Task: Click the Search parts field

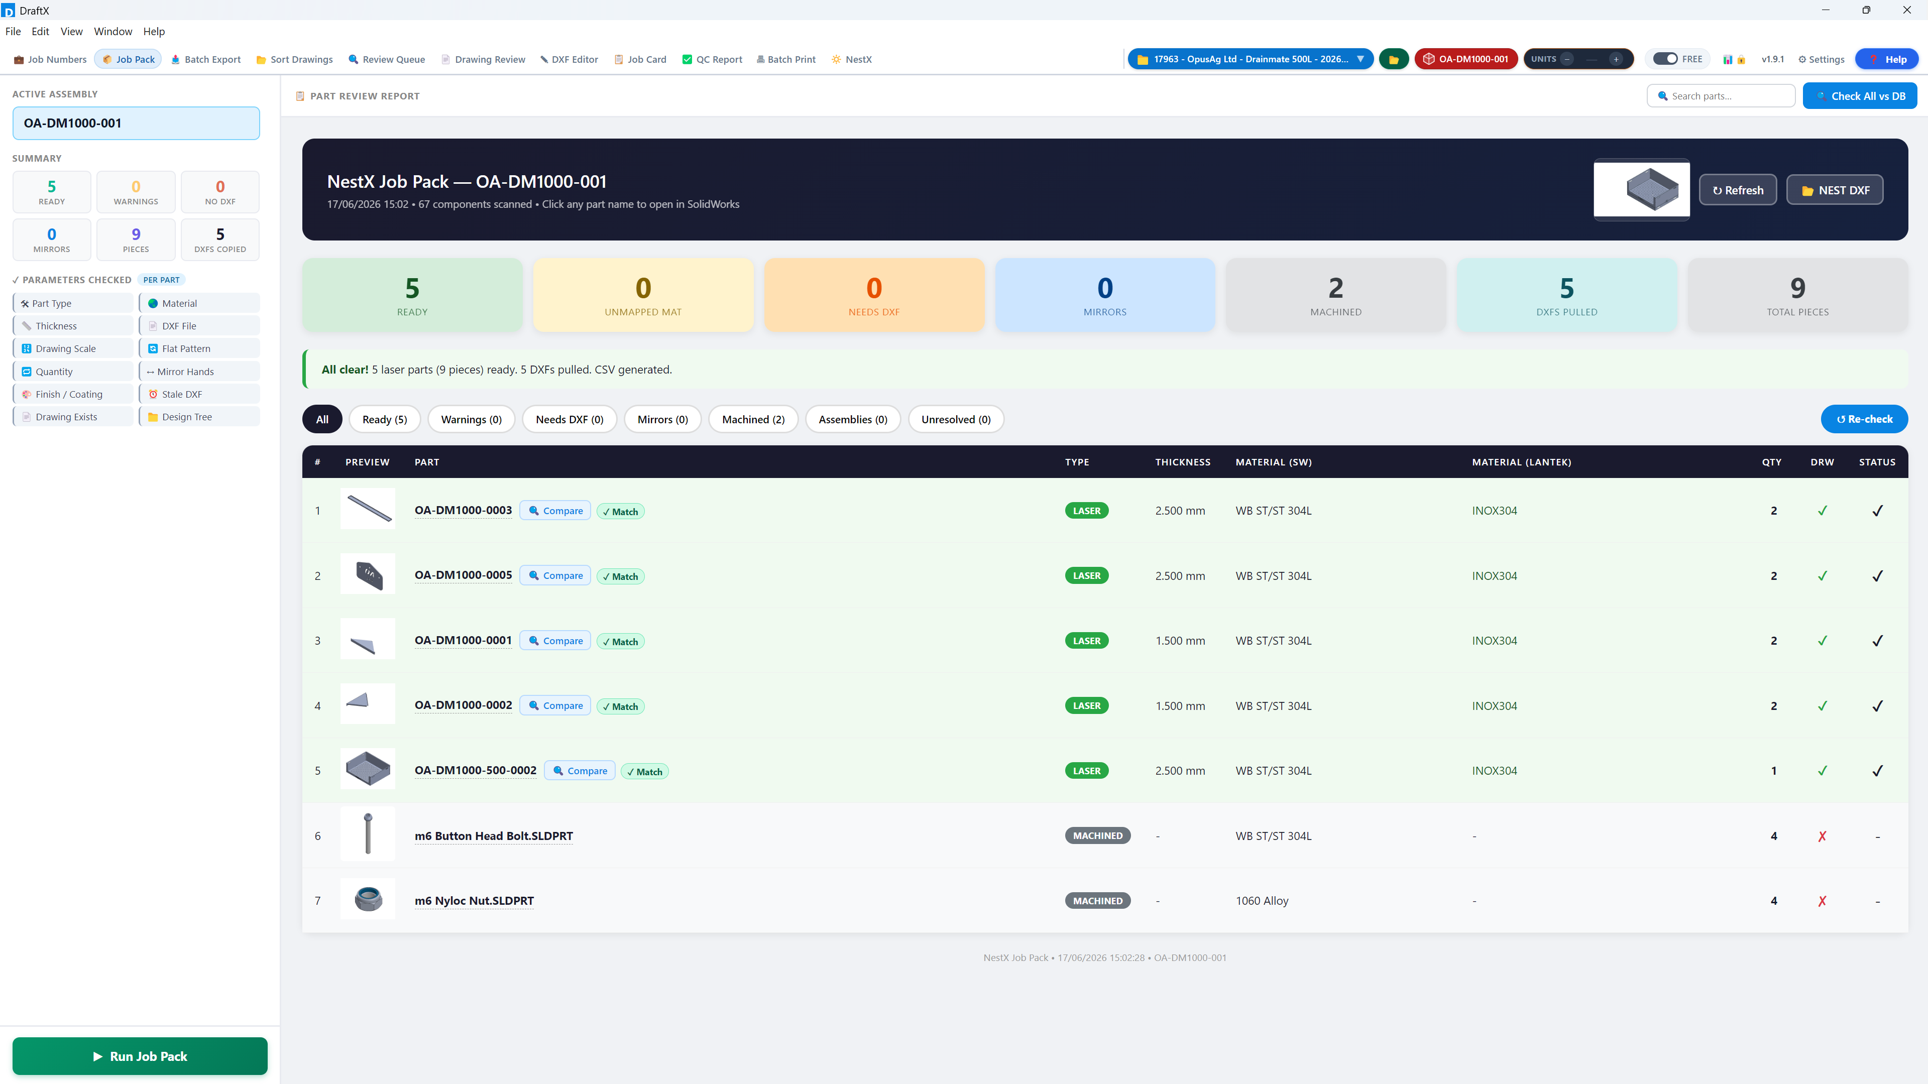Action: [x=1722, y=96]
